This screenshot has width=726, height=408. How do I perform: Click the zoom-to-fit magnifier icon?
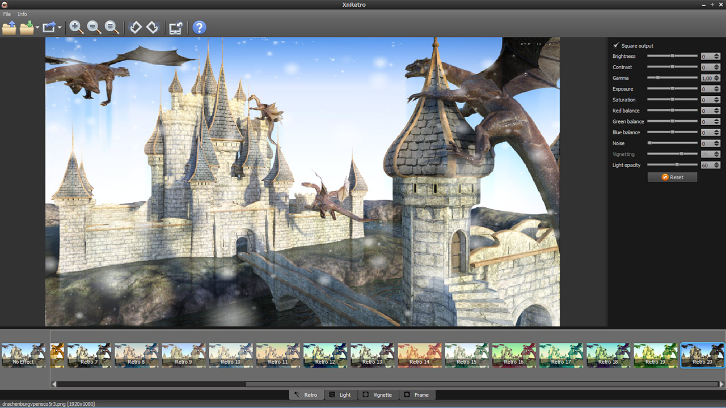112,27
